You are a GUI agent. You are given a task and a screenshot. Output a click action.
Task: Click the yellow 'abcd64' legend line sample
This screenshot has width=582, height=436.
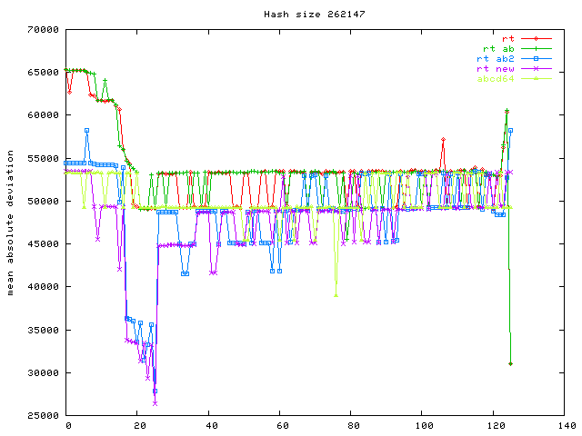tap(537, 78)
